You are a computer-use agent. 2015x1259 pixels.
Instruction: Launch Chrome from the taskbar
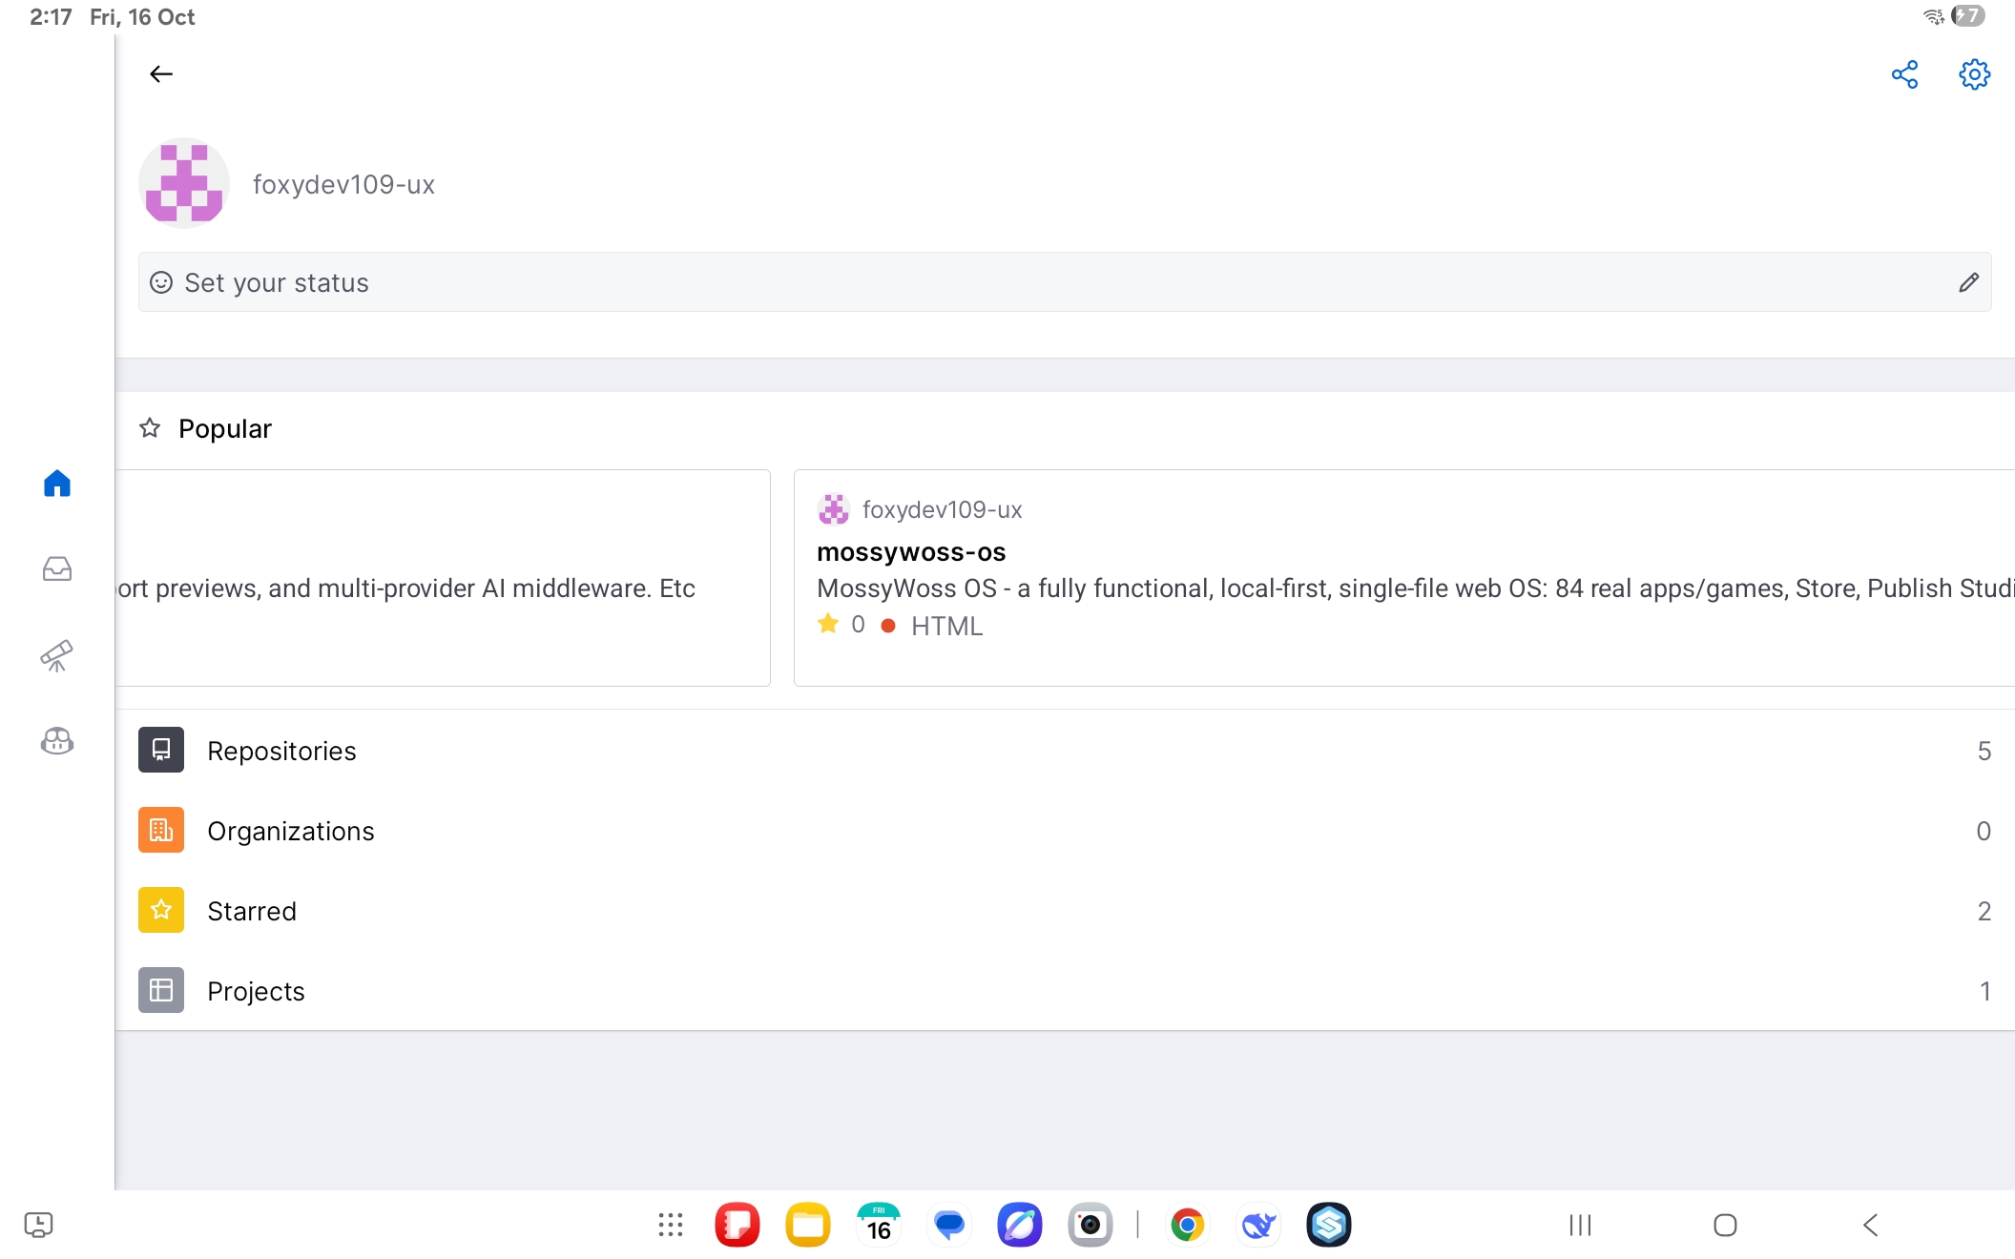[1187, 1225]
